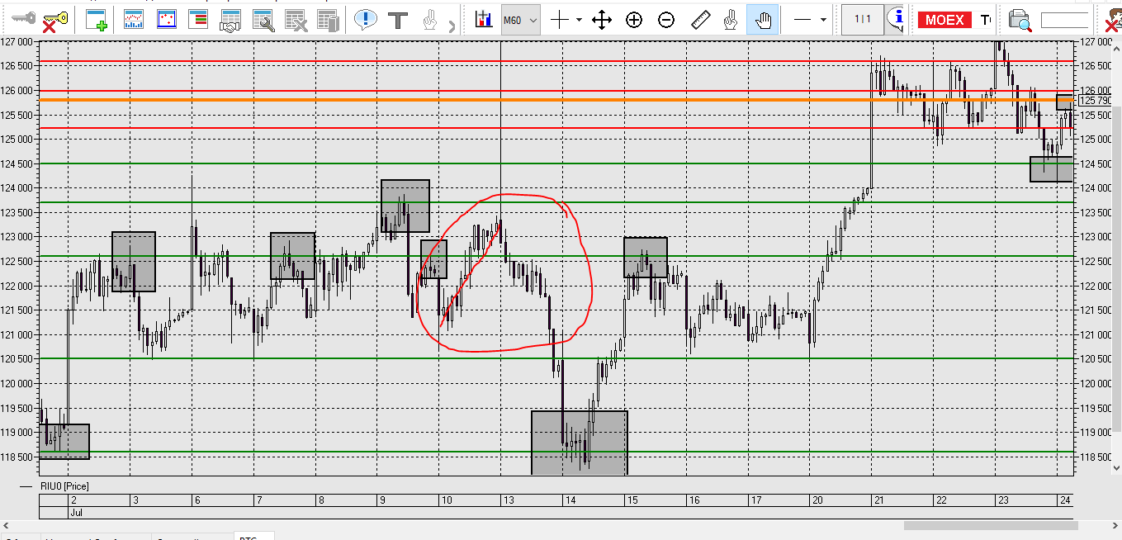This screenshot has height=540, width=1122.
Task: Click the exclamation speech bubble icon
Action: [366, 20]
